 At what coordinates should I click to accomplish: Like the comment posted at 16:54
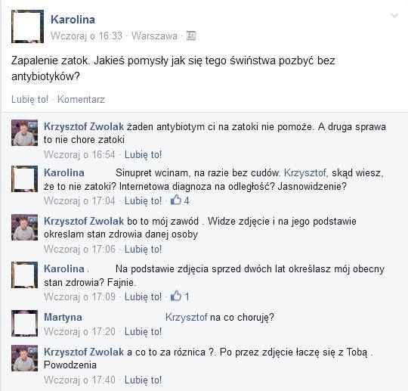(x=143, y=155)
